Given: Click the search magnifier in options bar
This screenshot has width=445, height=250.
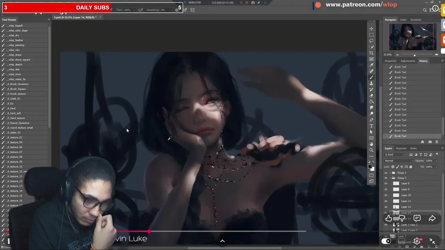Looking at the screenshot, I should [x=425, y=10].
